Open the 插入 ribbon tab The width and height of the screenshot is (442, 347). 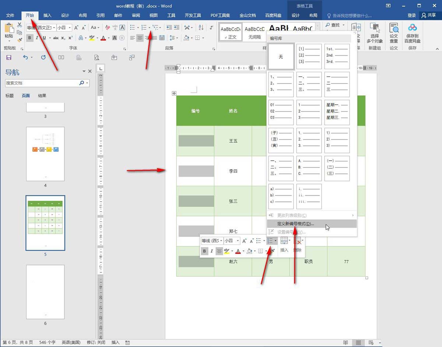tap(48, 15)
